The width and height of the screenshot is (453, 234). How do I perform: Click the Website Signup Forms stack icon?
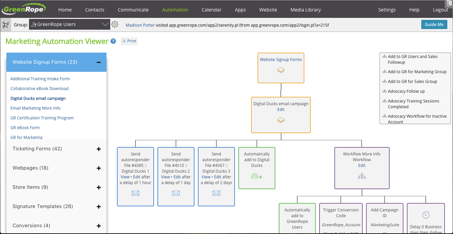point(281,70)
